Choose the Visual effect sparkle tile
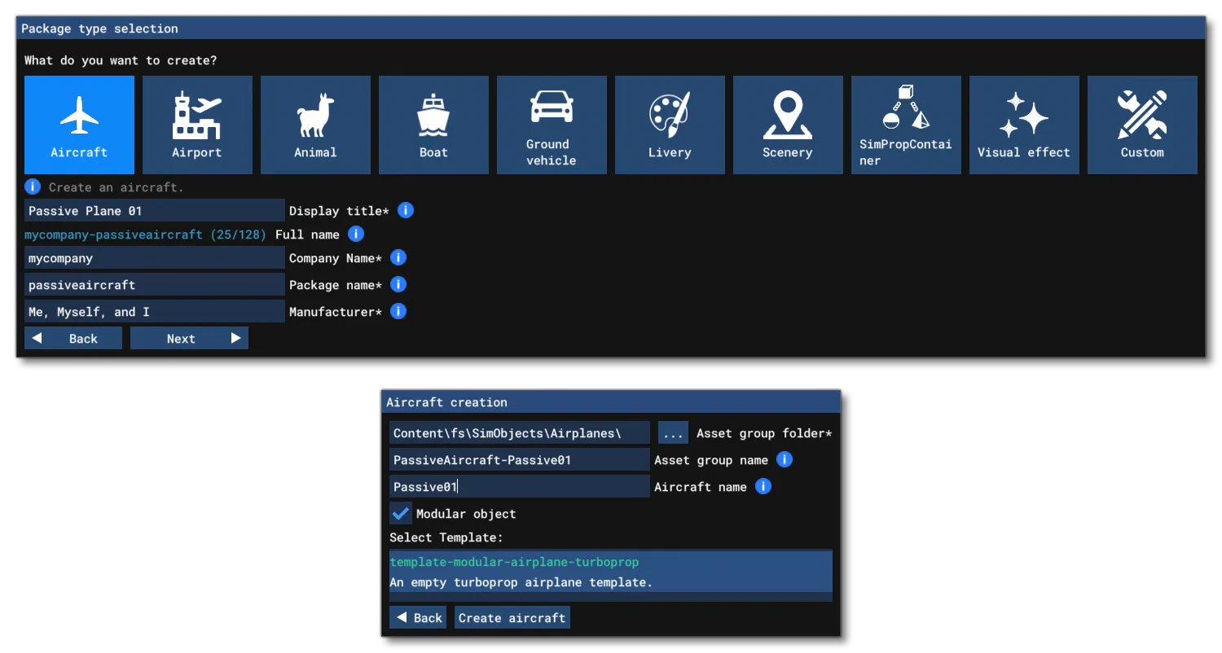Image resolution: width=1222 pixels, height=653 pixels. 1024,125
